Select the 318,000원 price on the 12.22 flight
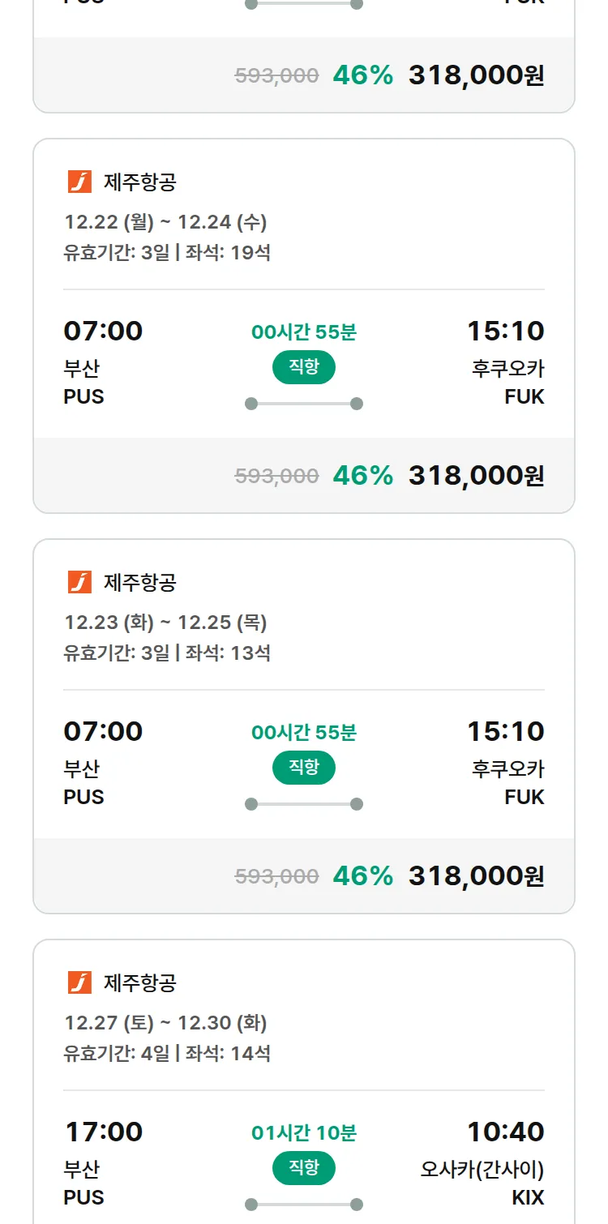This screenshot has width=608, height=1224. pyautogui.click(x=476, y=476)
